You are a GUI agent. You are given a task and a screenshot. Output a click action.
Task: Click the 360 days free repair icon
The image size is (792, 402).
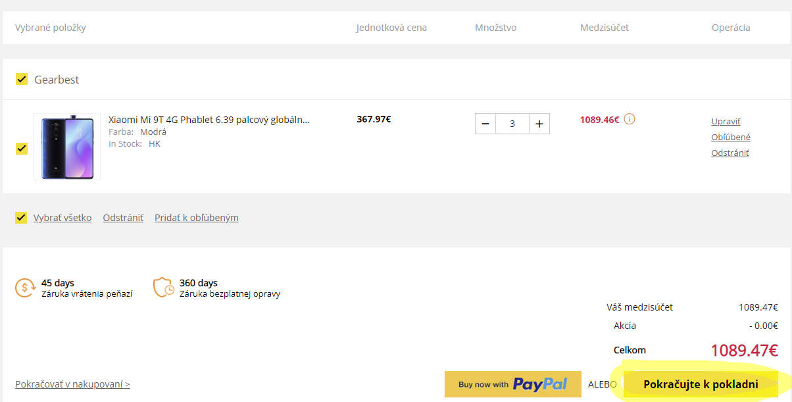click(x=164, y=288)
